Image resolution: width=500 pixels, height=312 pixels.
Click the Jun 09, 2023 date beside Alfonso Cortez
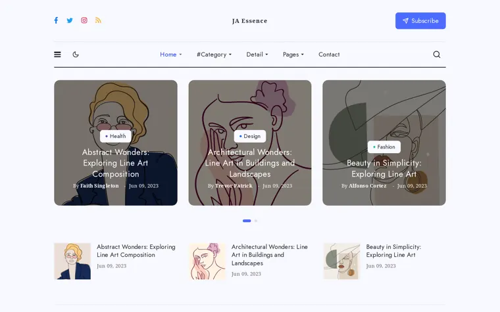click(x=412, y=186)
